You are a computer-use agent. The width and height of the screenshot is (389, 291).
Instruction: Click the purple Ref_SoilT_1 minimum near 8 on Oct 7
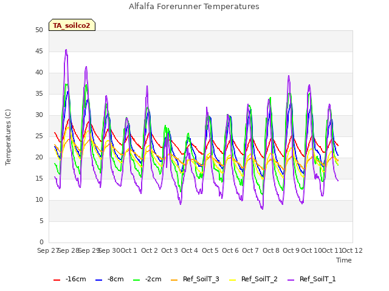[x=262, y=209]
